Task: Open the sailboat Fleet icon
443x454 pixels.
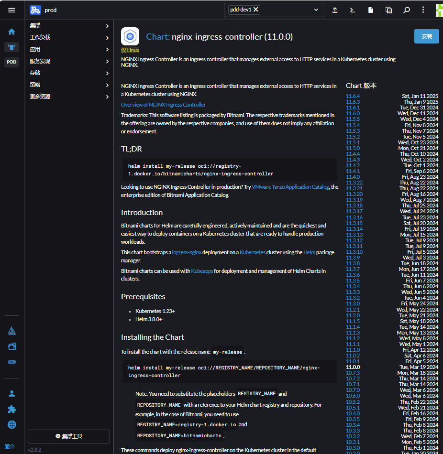Action: coord(12,331)
